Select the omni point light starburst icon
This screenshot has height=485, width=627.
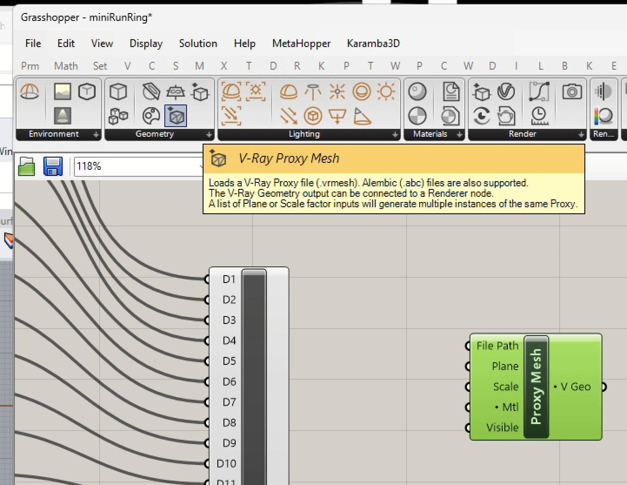337,92
